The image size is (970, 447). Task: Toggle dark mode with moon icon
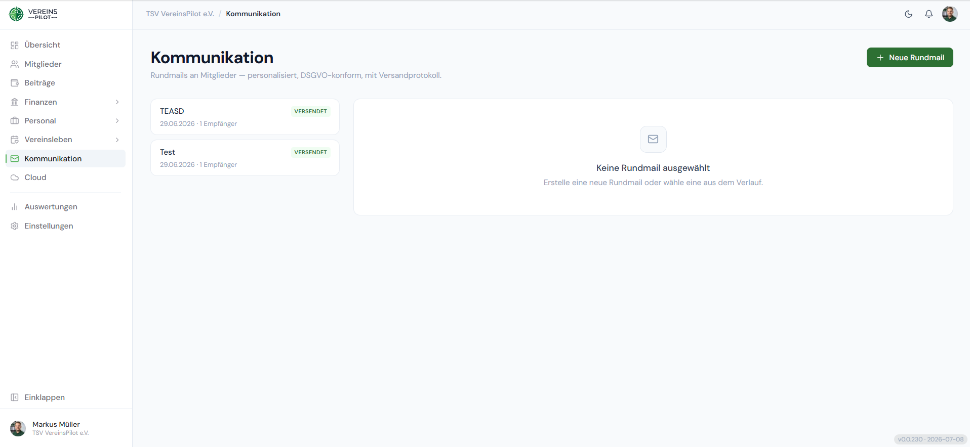click(909, 14)
